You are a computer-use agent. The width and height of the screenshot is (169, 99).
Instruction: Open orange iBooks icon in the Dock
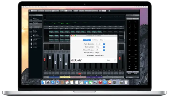pos(110,83)
